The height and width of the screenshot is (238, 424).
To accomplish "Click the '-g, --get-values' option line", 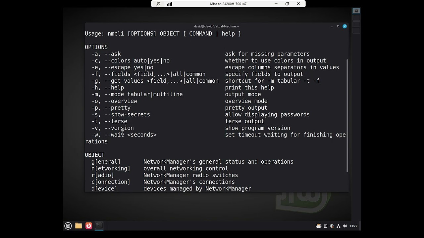I will (x=155, y=81).
